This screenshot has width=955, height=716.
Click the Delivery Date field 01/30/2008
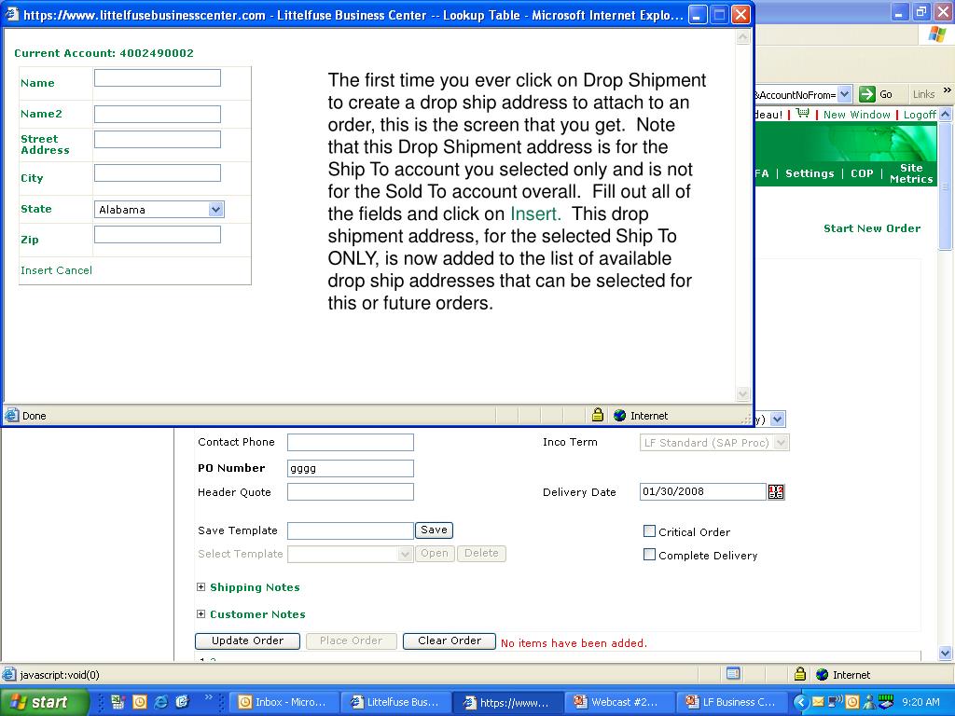click(702, 492)
